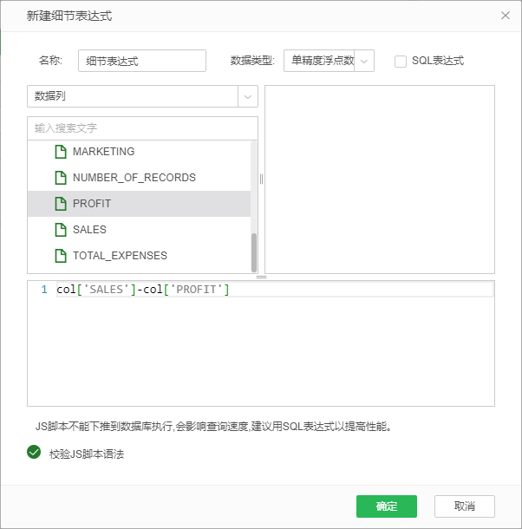
Task: Open the 数据类型 dropdown
Action: (364, 61)
